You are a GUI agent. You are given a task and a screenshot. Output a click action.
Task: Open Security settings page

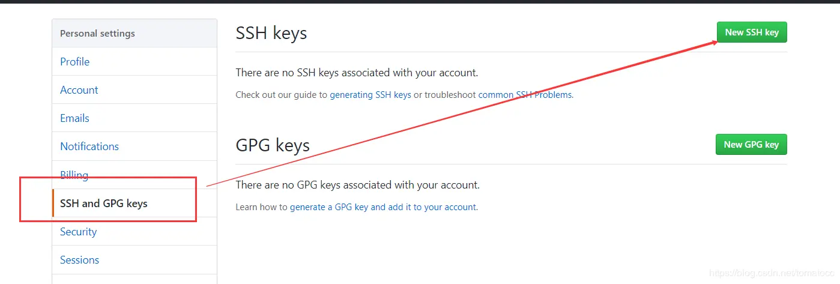pos(78,232)
